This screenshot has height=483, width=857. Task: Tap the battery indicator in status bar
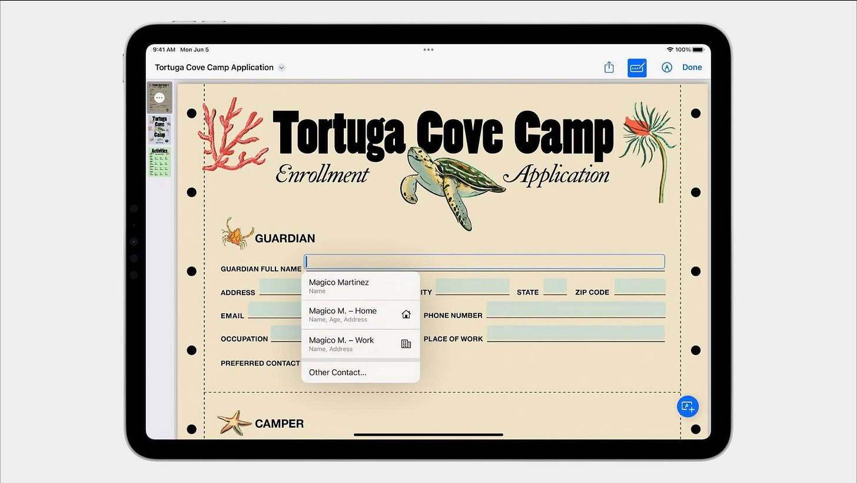[698, 50]
